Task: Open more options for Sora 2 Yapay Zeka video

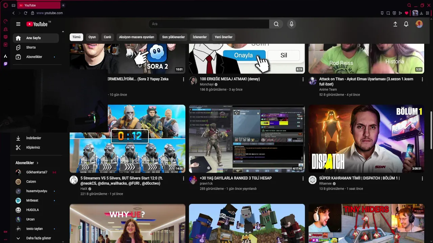Action: point(183,79)
